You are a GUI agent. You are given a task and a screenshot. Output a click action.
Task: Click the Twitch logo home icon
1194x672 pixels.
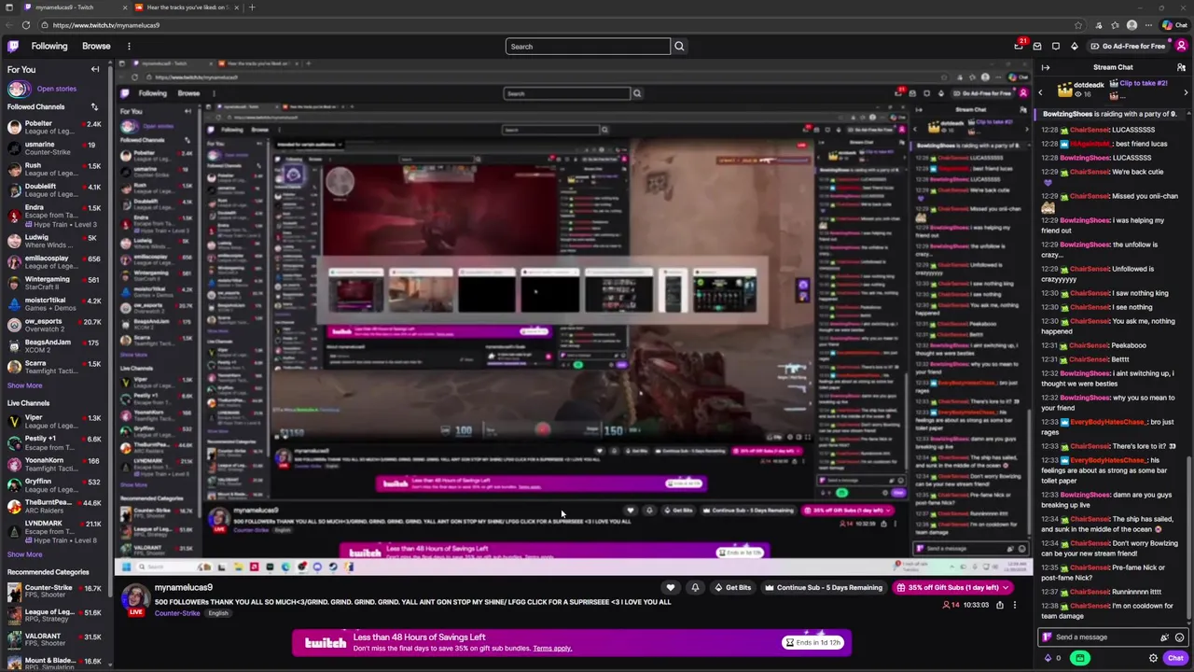coord(13,46)
